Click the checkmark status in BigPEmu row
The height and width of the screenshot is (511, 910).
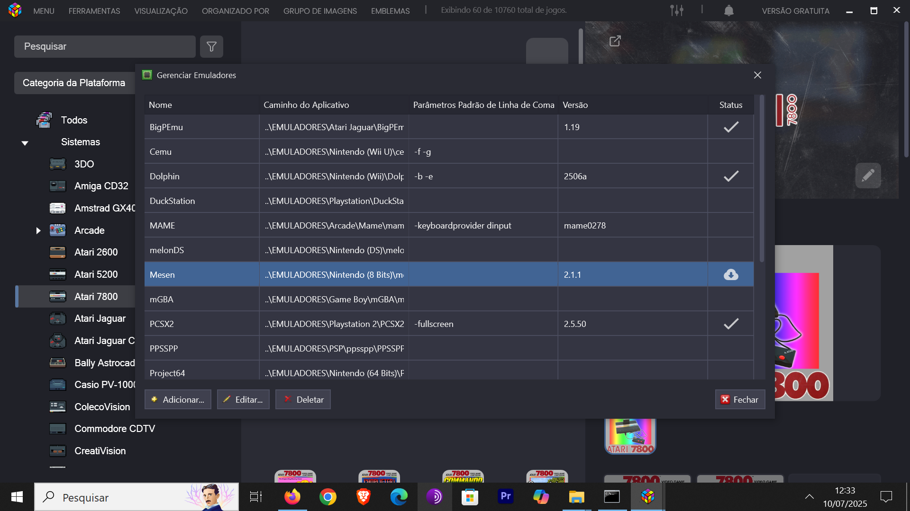pos(731,127)
